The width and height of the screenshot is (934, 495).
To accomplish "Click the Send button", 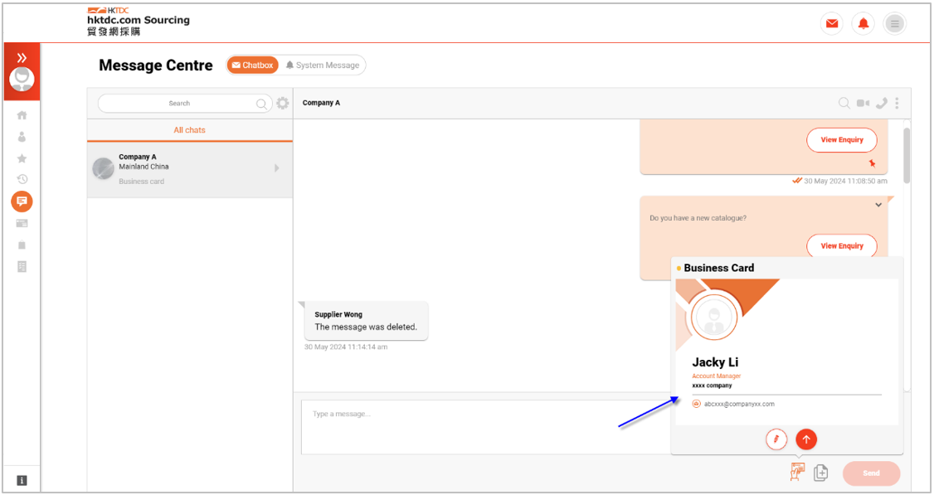I will pyautogui.click(x=871, y=473).
